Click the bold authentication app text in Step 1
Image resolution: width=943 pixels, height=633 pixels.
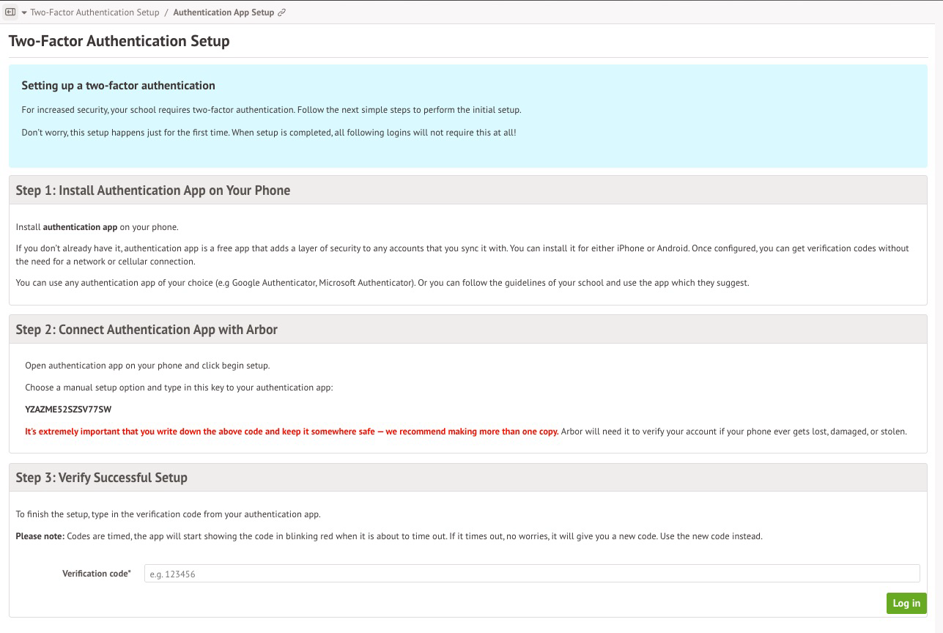tap(80, 227)
